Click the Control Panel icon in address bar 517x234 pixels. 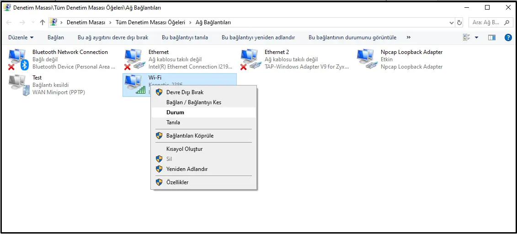click(x=53, y=22)
